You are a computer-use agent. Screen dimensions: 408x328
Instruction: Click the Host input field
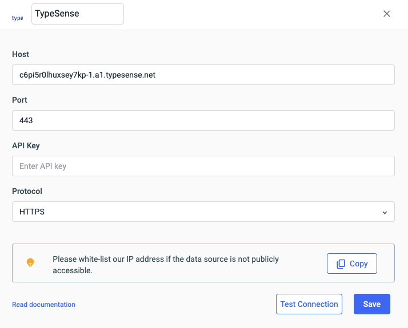[x=203, y=75]
